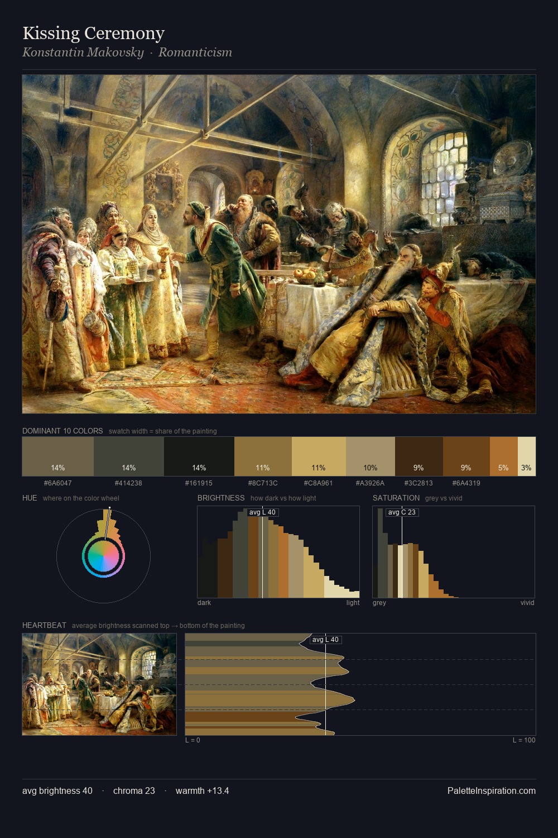Open the main Kissing Ceremony painting image
Viewport: 558px width, 838px height.
(279, 244)
